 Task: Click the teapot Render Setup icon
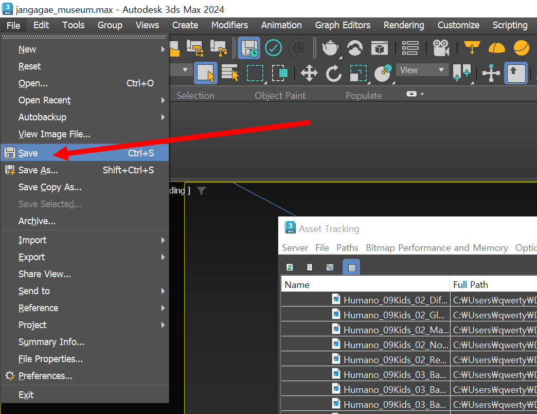click(x=331, y=48)
